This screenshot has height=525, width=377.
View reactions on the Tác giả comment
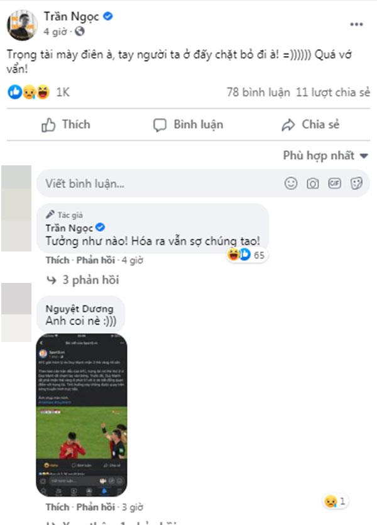(x=247, y=255)
